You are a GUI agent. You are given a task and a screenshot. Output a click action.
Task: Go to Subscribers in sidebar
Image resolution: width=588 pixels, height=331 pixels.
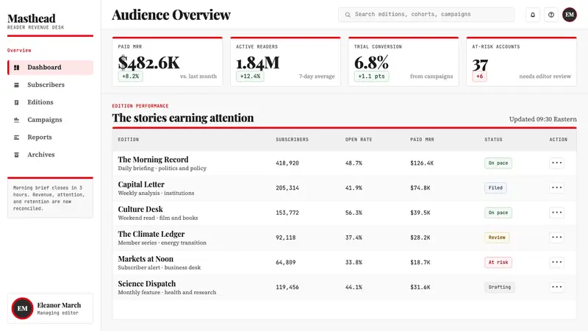coord(50,85)
